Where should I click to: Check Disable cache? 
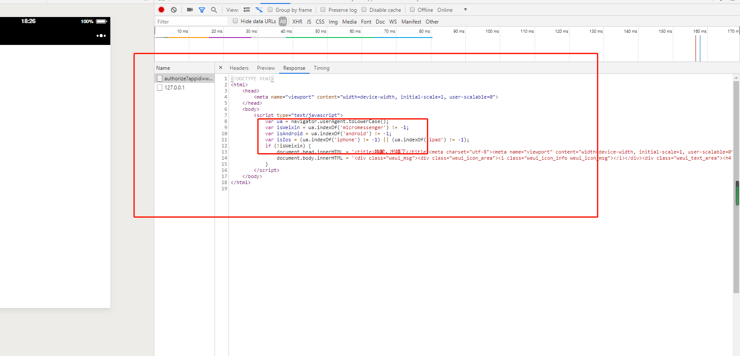pos(364,10)
